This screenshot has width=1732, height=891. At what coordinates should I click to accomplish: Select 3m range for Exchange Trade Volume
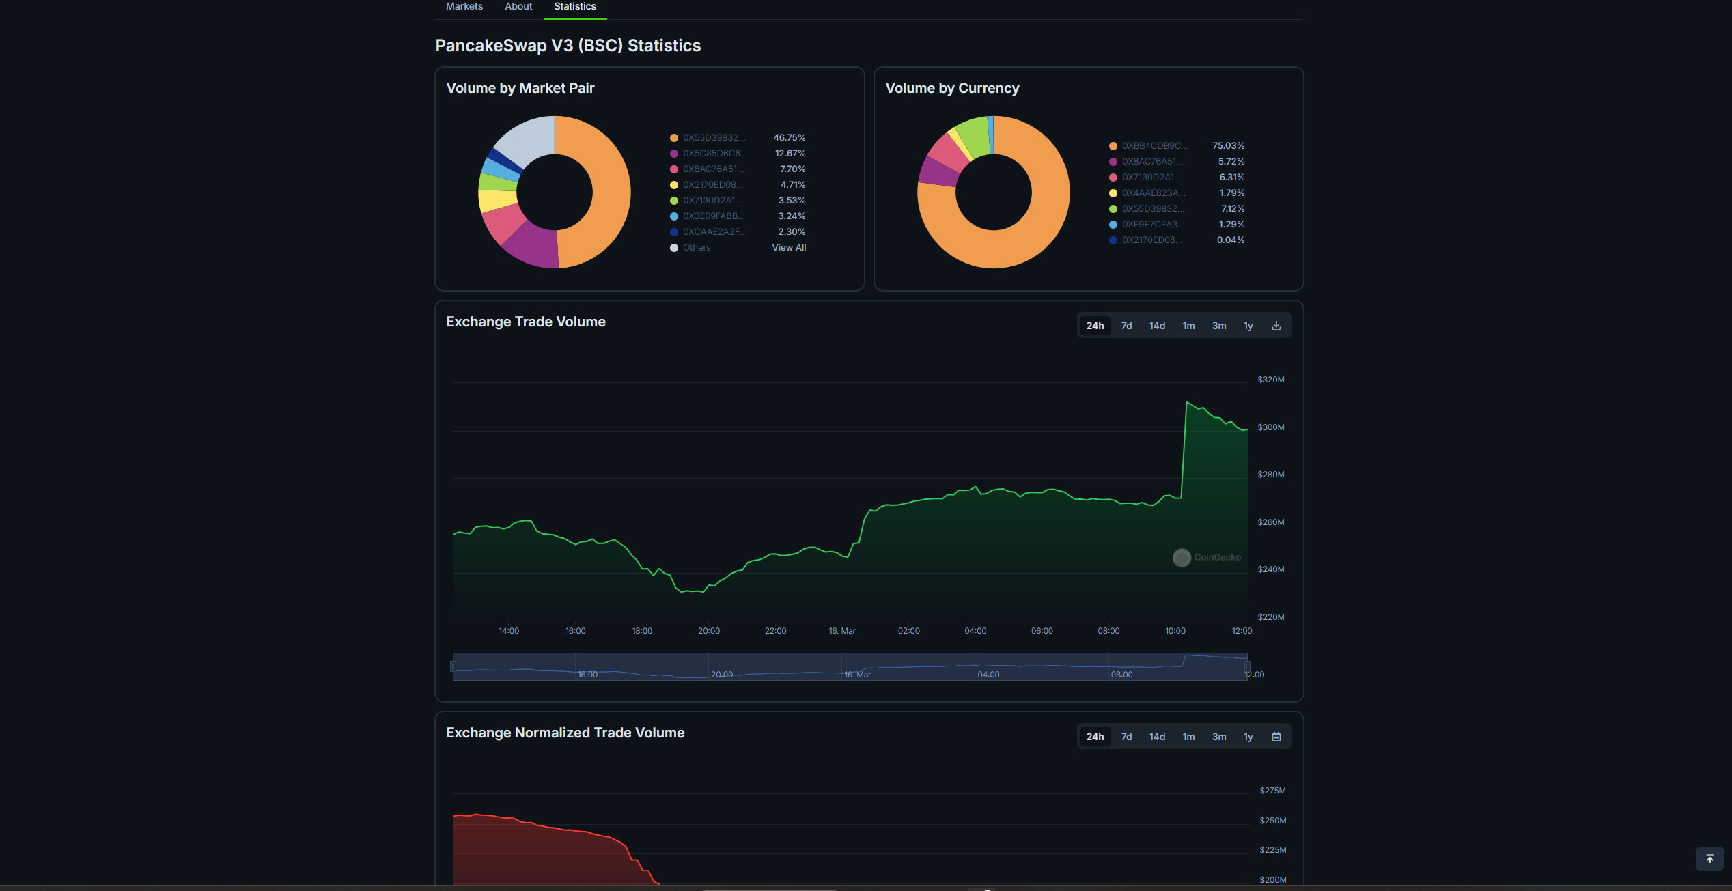point(1219,326)
